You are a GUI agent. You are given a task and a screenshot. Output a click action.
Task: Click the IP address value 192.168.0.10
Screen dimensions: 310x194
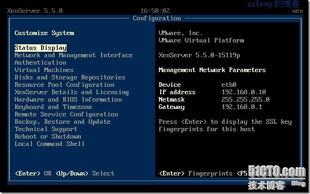(244, 92)
